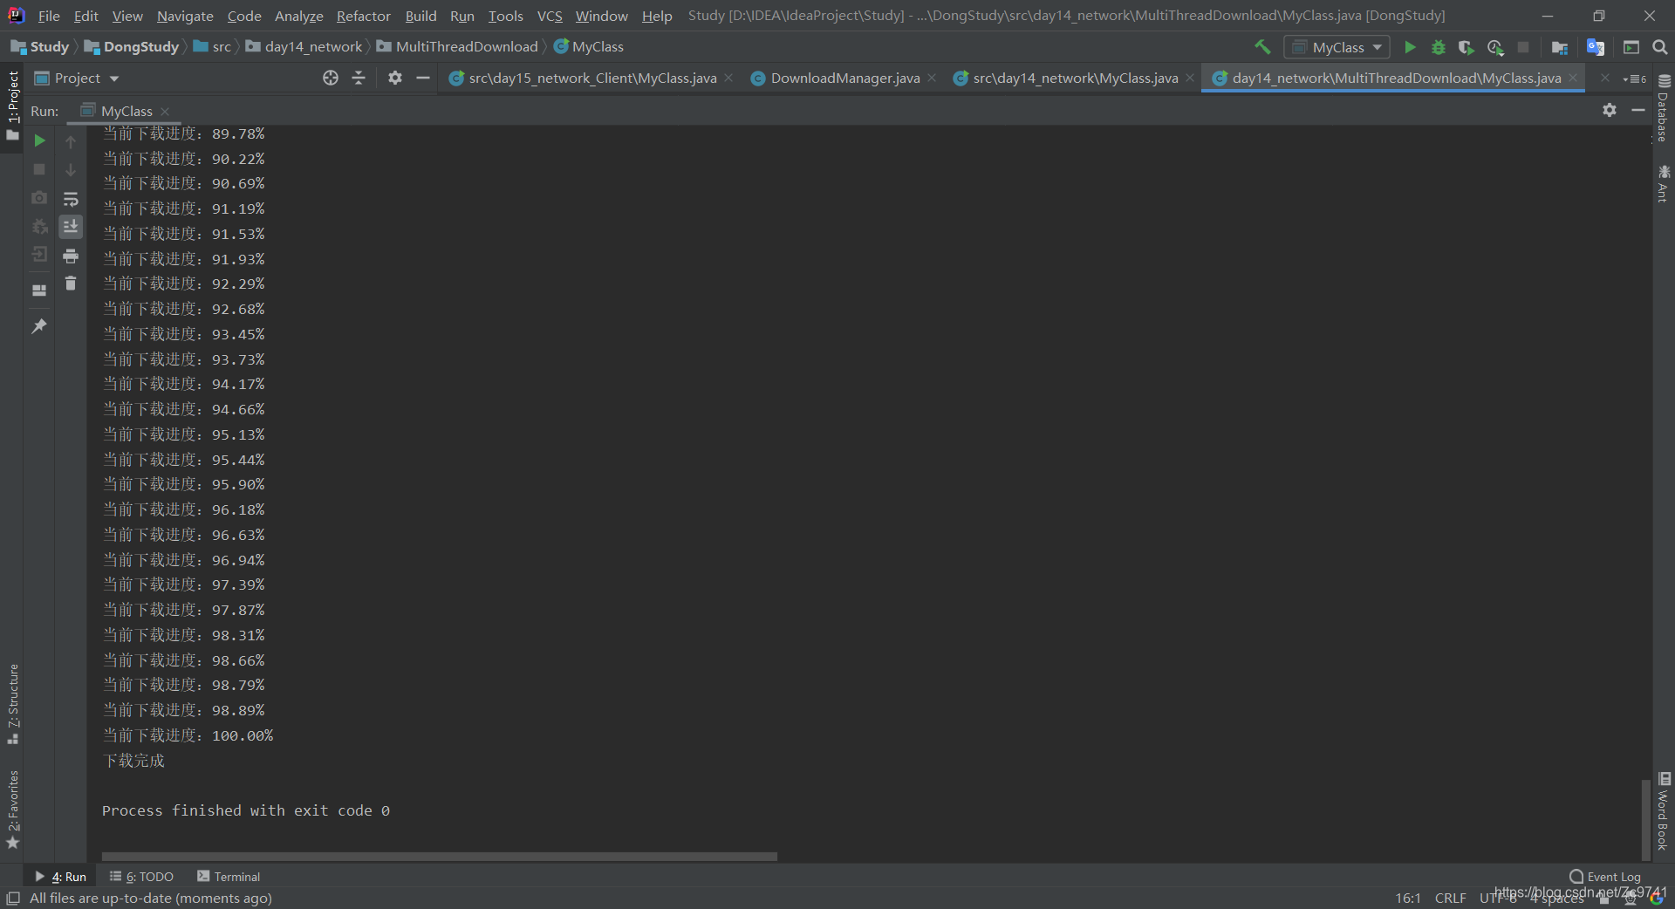This screenshot has height=909, width=1675.
Task: Open the Build menu
Action: tap(420, 16)
